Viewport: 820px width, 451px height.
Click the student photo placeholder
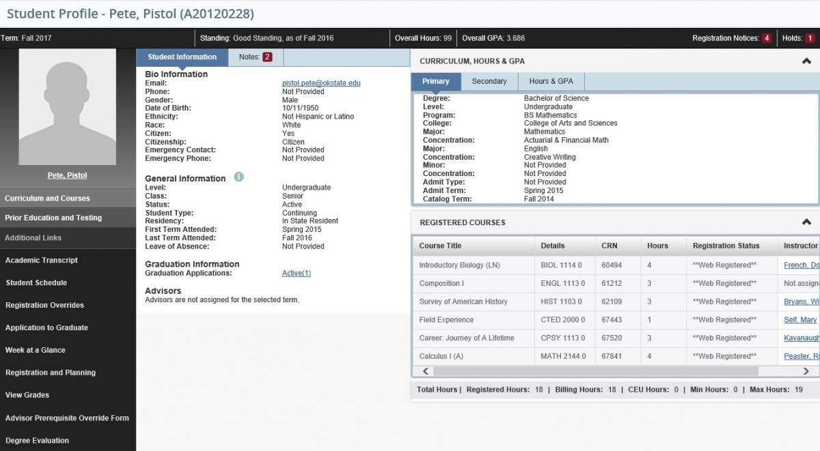coord(67,106)
